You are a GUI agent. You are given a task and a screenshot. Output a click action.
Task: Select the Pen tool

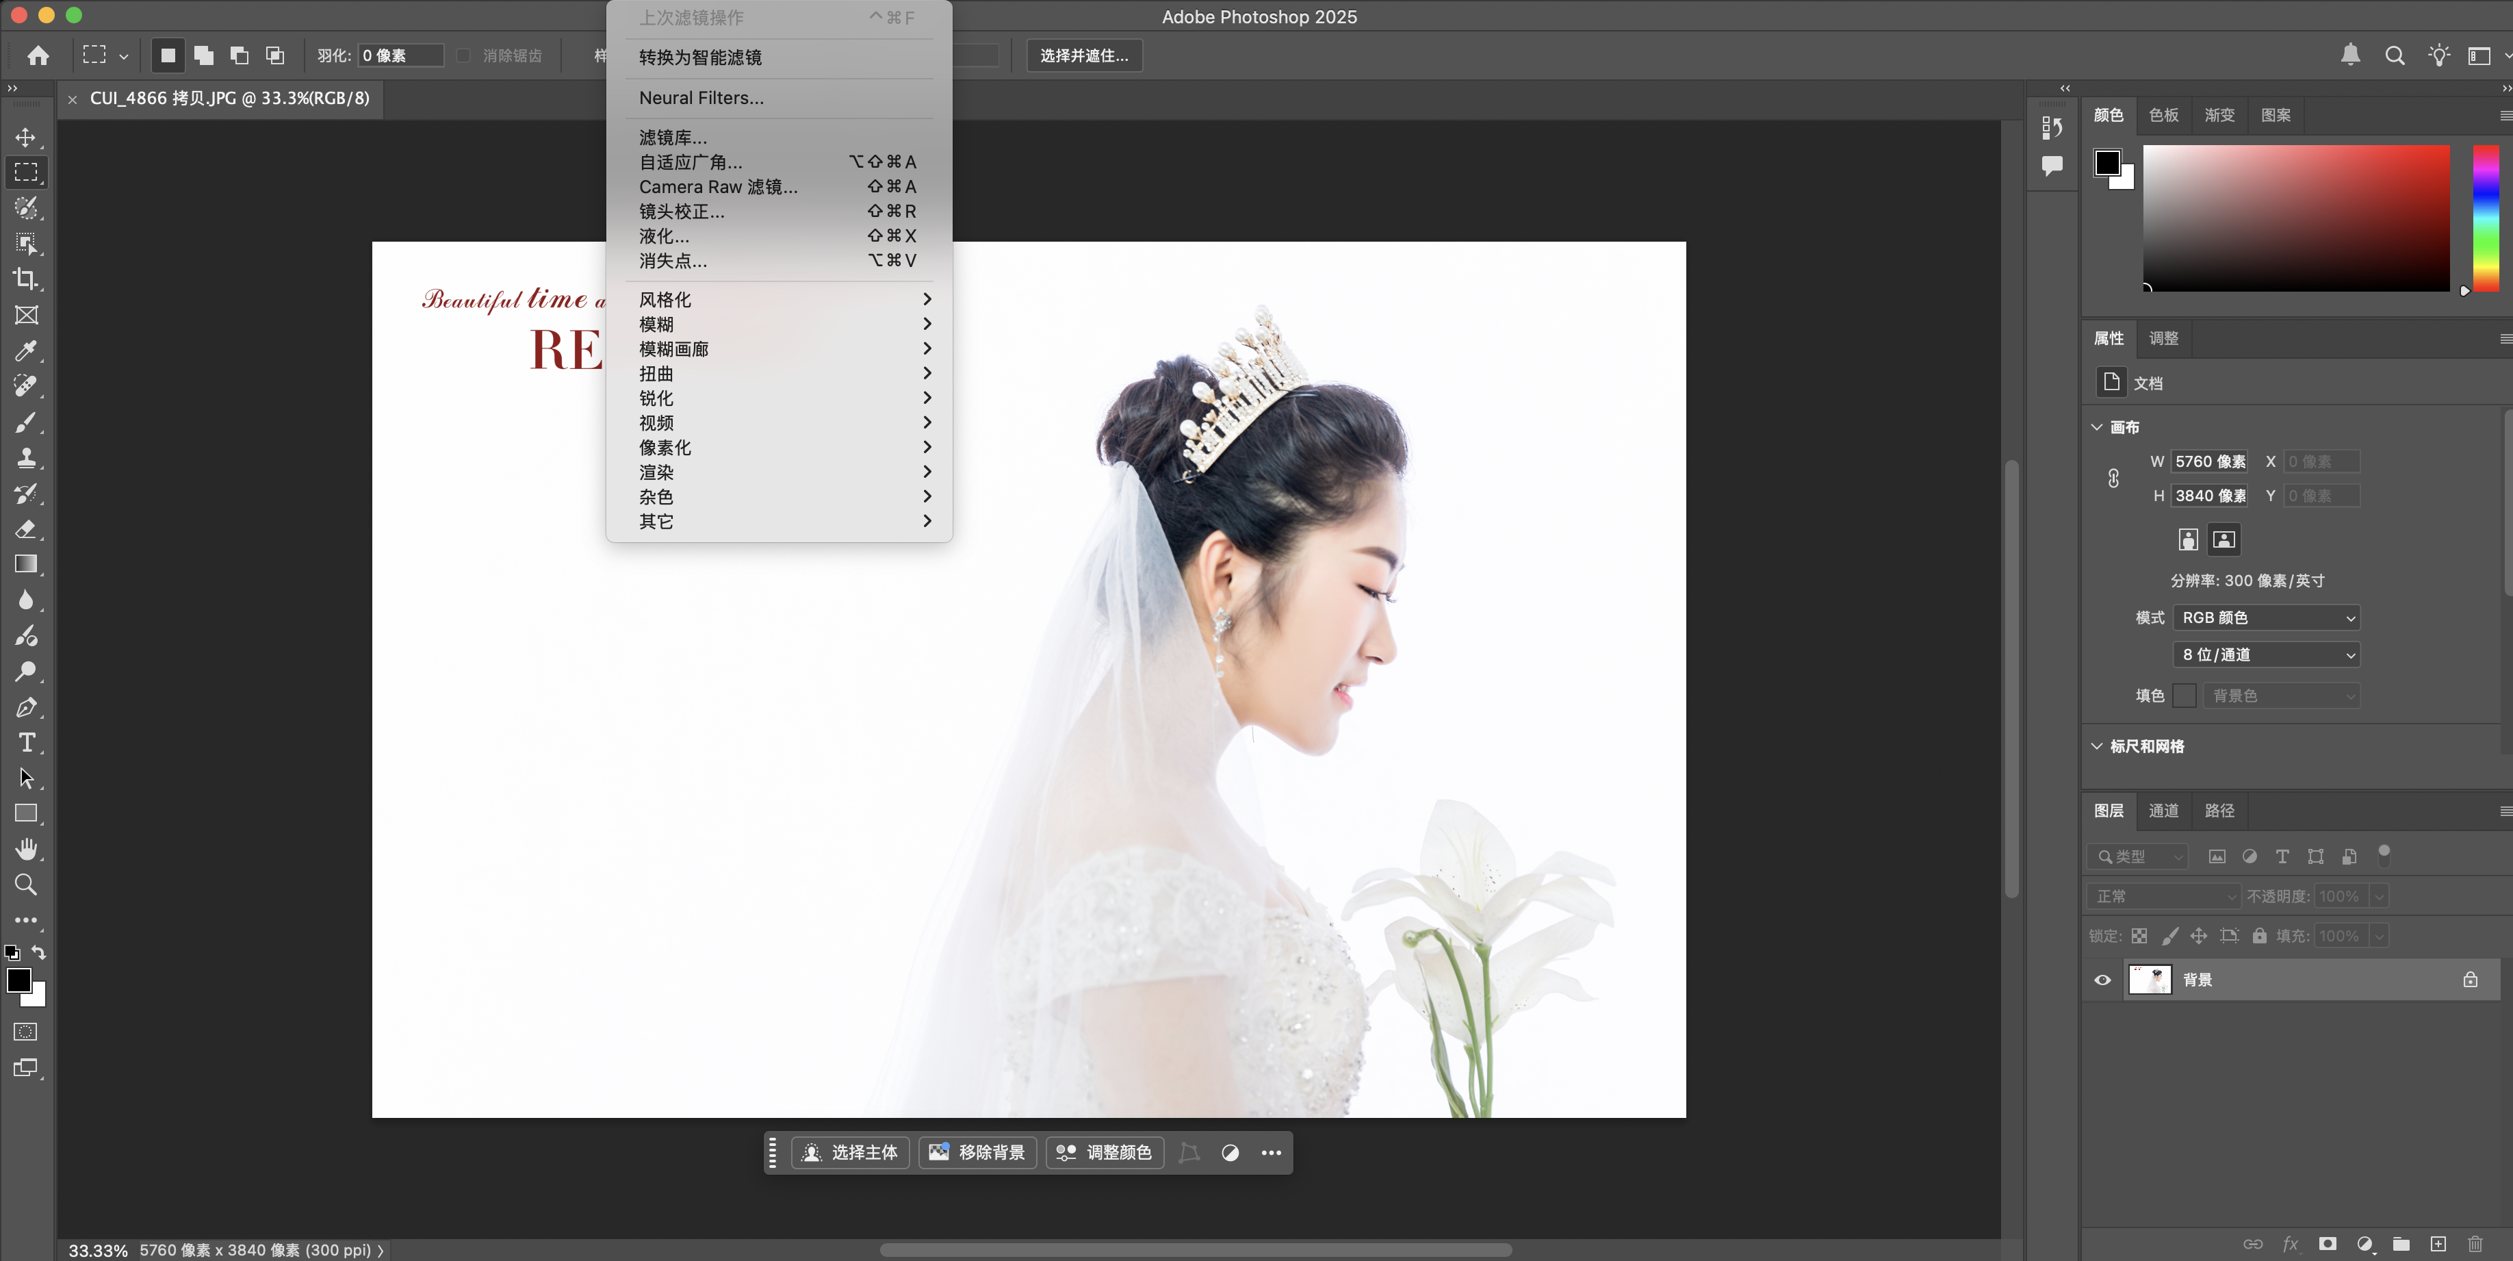click(x=25, y=708)
